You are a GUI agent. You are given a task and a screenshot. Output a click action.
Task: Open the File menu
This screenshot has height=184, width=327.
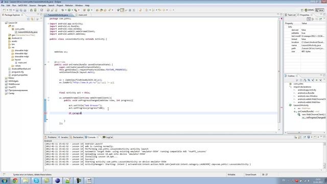pyautogui.click(x=3, y=6)
